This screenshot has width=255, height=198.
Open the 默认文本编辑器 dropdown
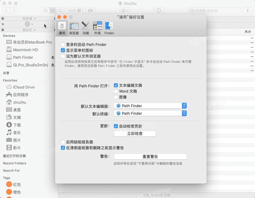(x=150, y=106)
